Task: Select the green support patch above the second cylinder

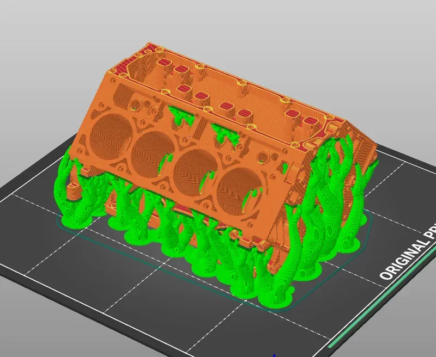Action: click(x=180, y=114)
